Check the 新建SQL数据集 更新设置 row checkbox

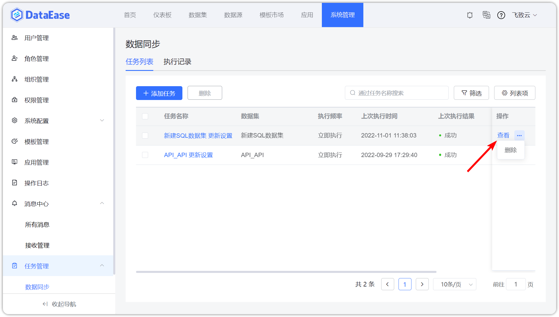pyautogui.click(x=145, y=135)
